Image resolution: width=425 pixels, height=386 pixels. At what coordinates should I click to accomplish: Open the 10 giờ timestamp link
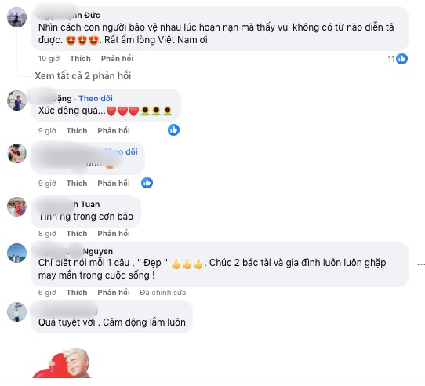pos(49,59)
